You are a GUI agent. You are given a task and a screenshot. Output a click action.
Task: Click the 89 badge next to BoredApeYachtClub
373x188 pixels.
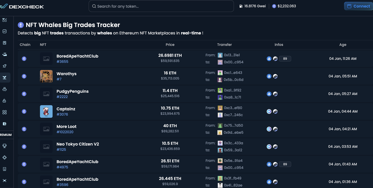click(x=285, y=58)
